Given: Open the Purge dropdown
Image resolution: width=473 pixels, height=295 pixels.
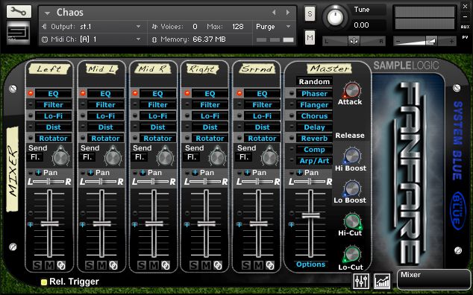Looking at the screenshot, I should [x=289, y=27].
